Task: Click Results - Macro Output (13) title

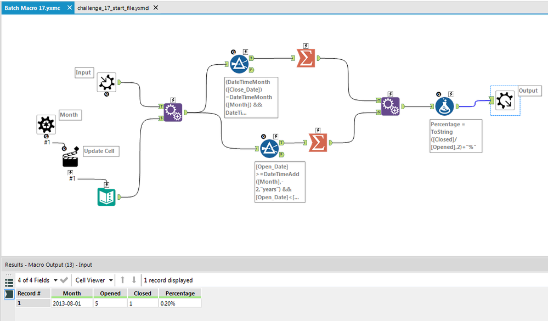Action: pyautogui.click(x=48, y=264)
